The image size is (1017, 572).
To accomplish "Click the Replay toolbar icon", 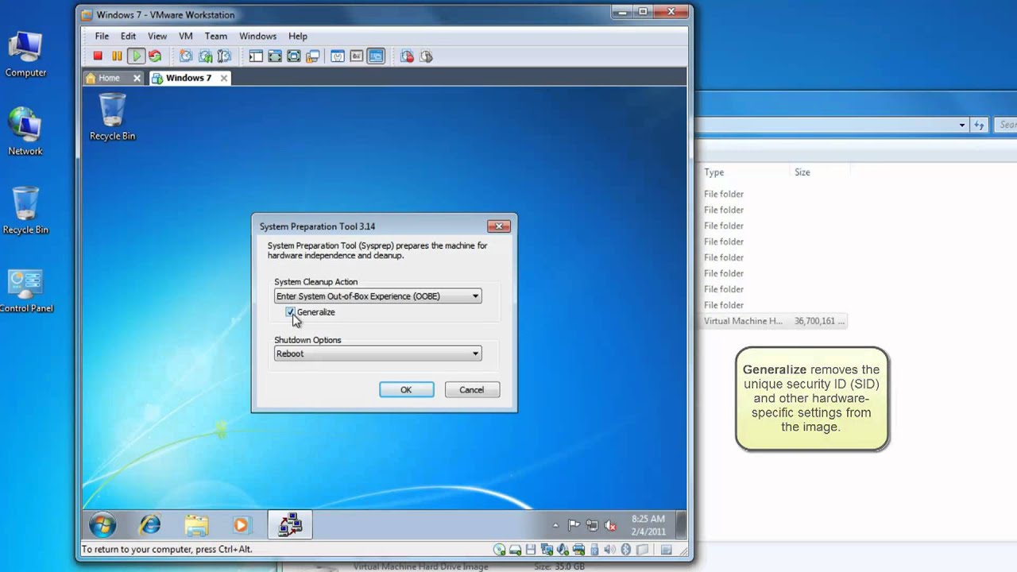I will point(426,56).
